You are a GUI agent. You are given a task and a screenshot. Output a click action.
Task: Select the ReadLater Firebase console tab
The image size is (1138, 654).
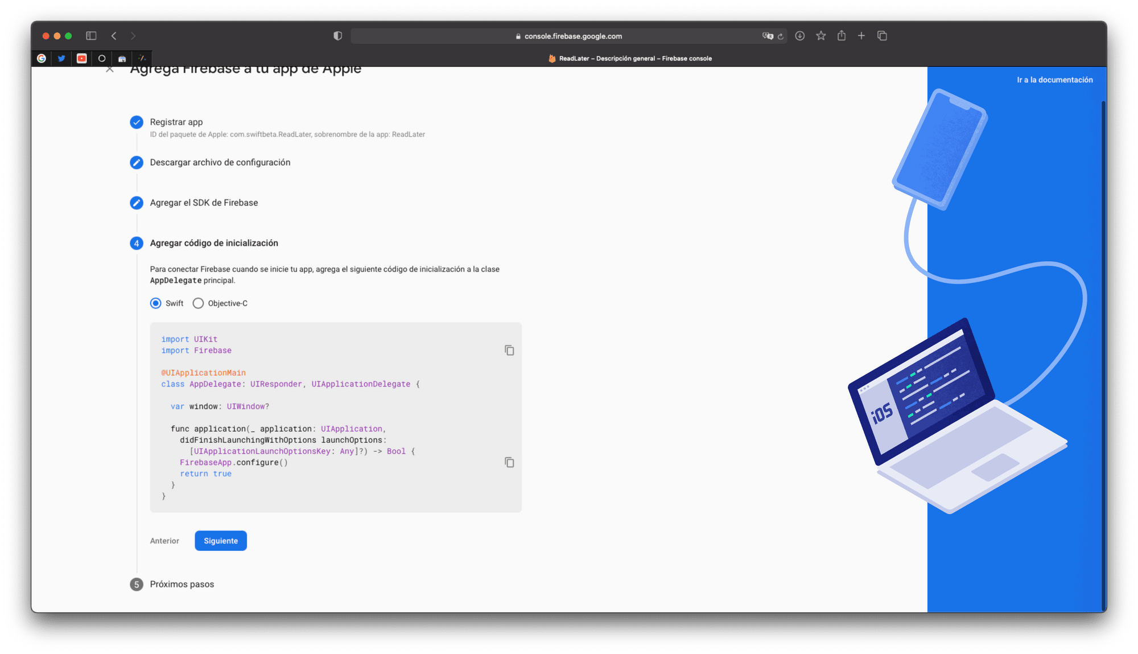point(630,58)
